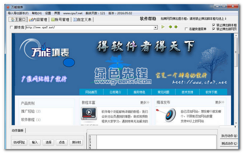Switch to the 内容管理 tab
243x153 pixels.
[38, 20]
